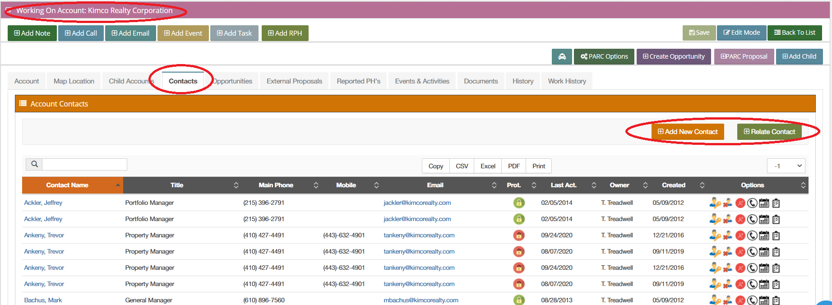Click the green lock in Bachus, Mark row
Viewport: 832px width, 305px height.
click(x=519, y=300)
